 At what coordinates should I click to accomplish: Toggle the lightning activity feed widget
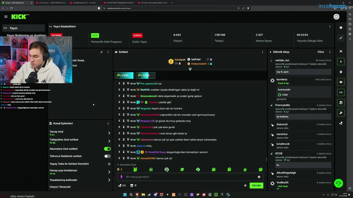point(341,62)
